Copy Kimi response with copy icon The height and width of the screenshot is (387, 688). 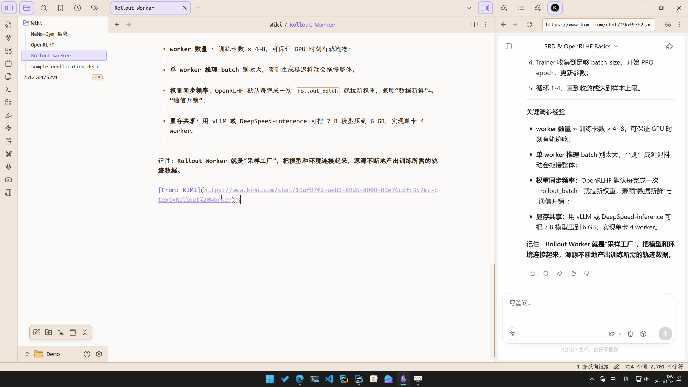532,273
